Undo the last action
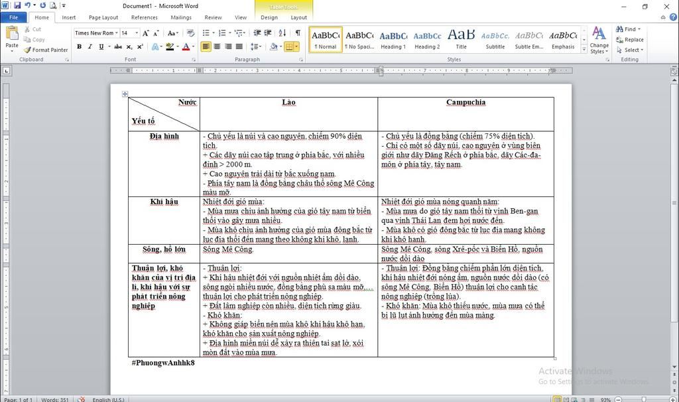Image resolution: width=679 pixels, height=402 pixels. click(28, 5)
